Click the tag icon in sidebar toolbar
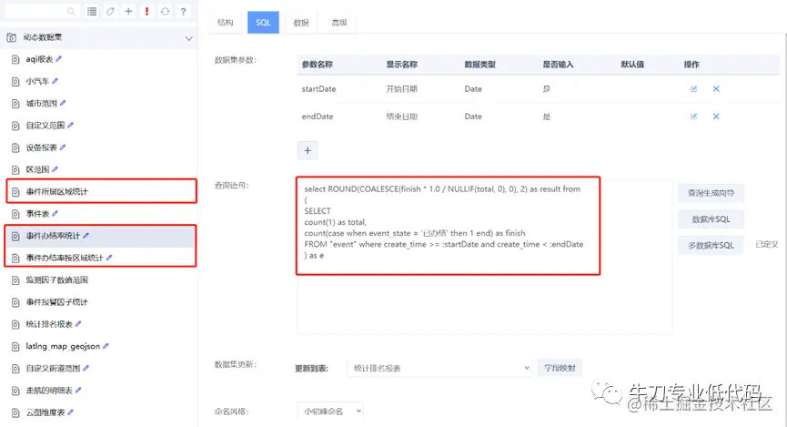Screen dimensions: 787x427 click(x=110, y=11)
